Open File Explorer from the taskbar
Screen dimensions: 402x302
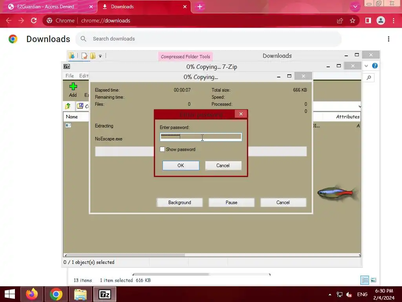click(80, 294)
